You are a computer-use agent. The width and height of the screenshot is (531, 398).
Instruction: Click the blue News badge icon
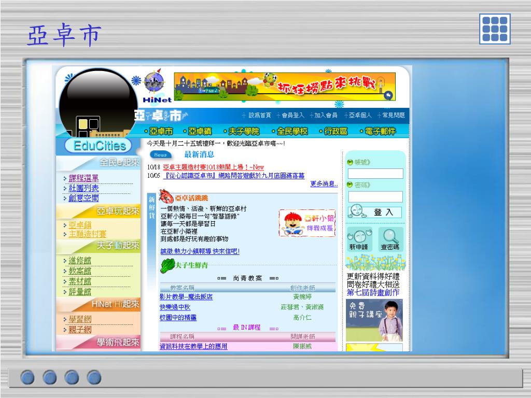(x=161, y=154)
